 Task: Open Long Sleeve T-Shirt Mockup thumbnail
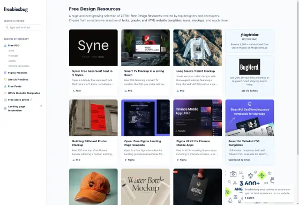coord(198,48)
